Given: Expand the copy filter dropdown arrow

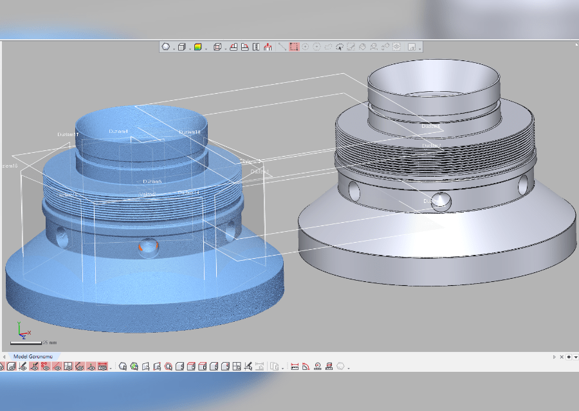Looking at the screenshot, I should [283, 368].
